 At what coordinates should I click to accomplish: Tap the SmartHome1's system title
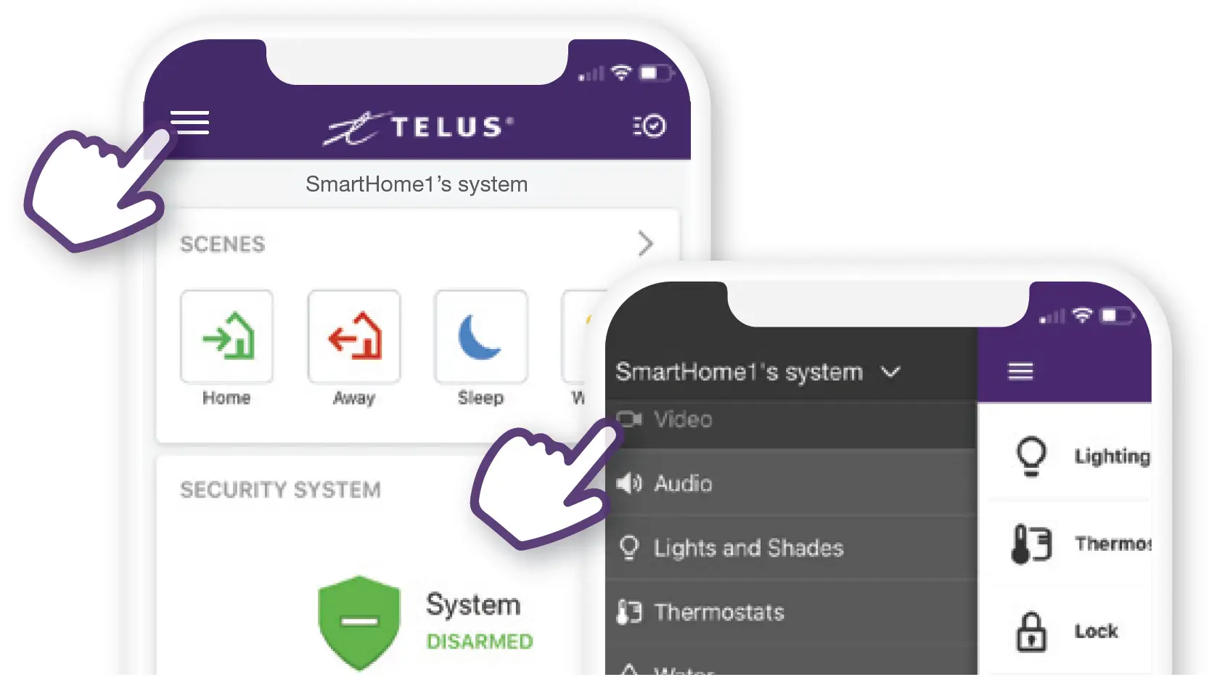tap(417, 184)
